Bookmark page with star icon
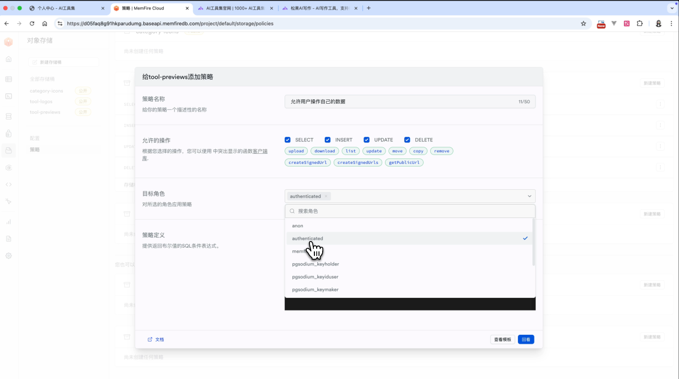679x379 pixels. [583, 24]
